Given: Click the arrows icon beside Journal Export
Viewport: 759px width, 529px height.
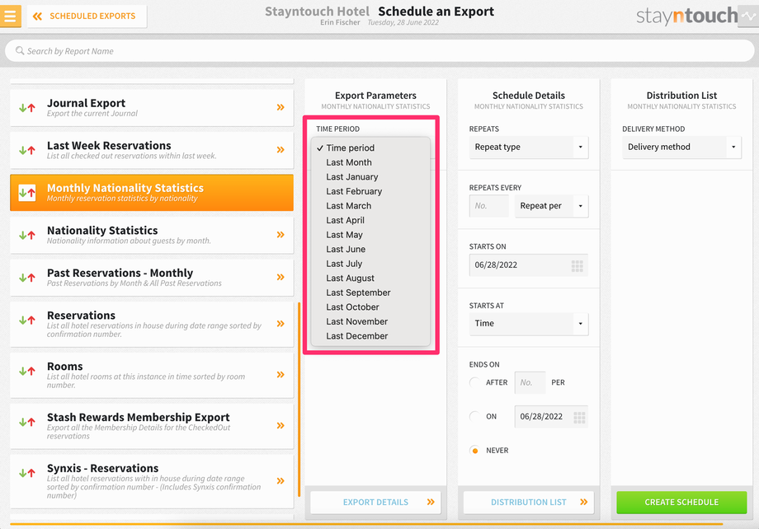Looking at the screenshot, I should (27, 108).
